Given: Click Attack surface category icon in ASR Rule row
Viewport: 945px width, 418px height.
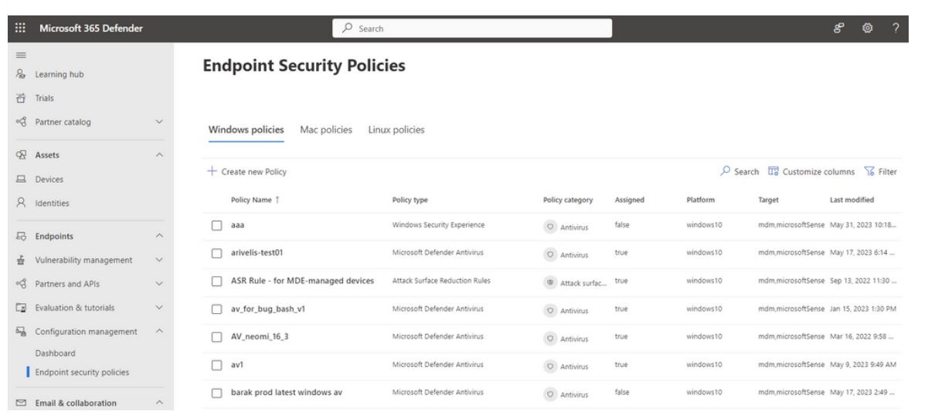Looking at the screenshot, I should click(x=550, y=281).
